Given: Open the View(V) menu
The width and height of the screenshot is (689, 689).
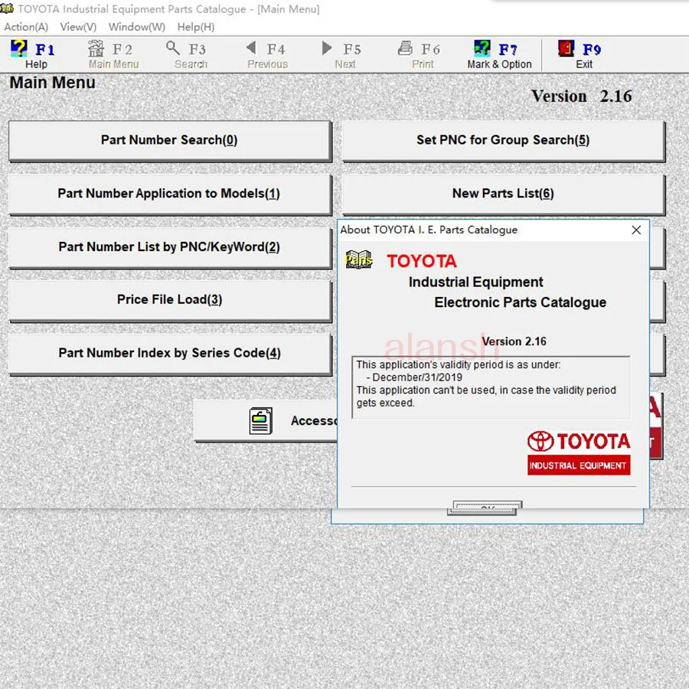Looking at the screenshot, I should coord(78,27).
